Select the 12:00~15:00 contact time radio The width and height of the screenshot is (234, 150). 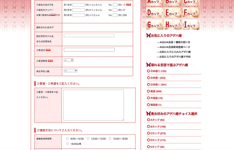click(x=88, y=139)
